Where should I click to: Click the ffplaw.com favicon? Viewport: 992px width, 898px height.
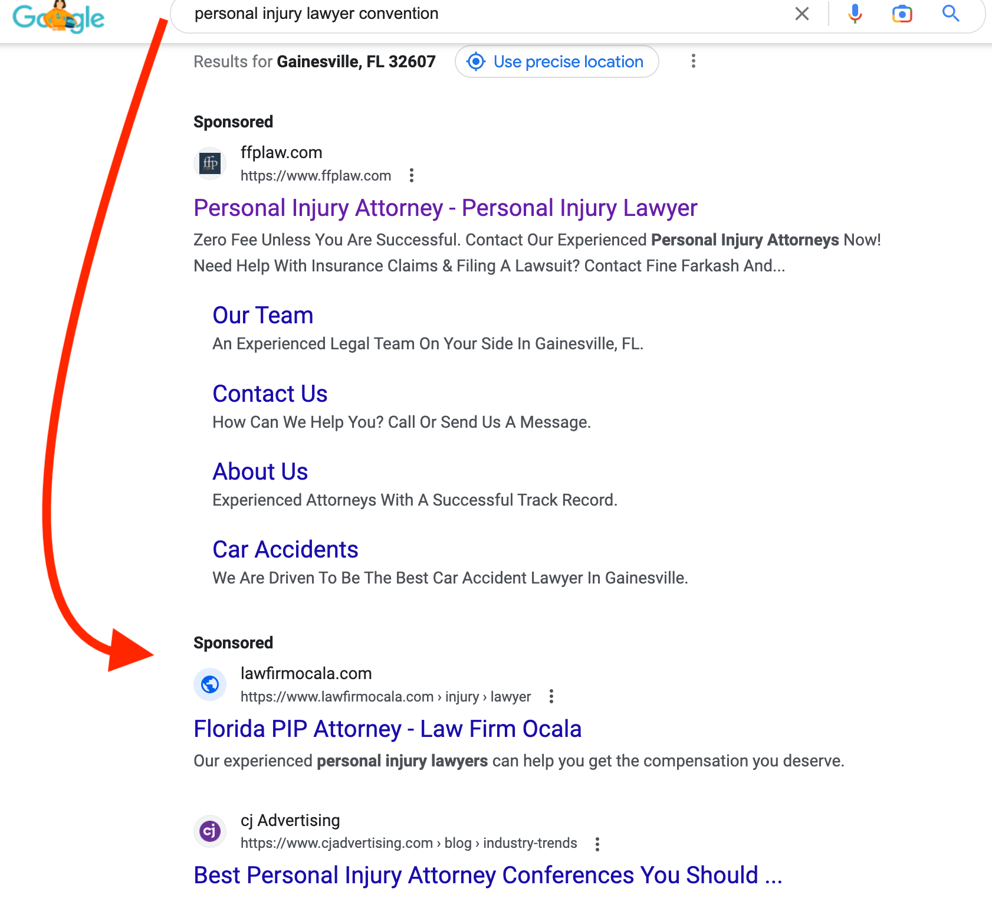[x=210, y=163]
